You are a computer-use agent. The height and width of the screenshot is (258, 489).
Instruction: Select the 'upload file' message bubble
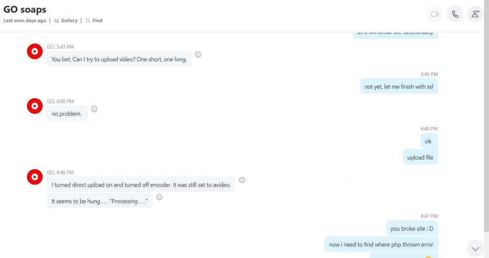click(x=420, y=157)
